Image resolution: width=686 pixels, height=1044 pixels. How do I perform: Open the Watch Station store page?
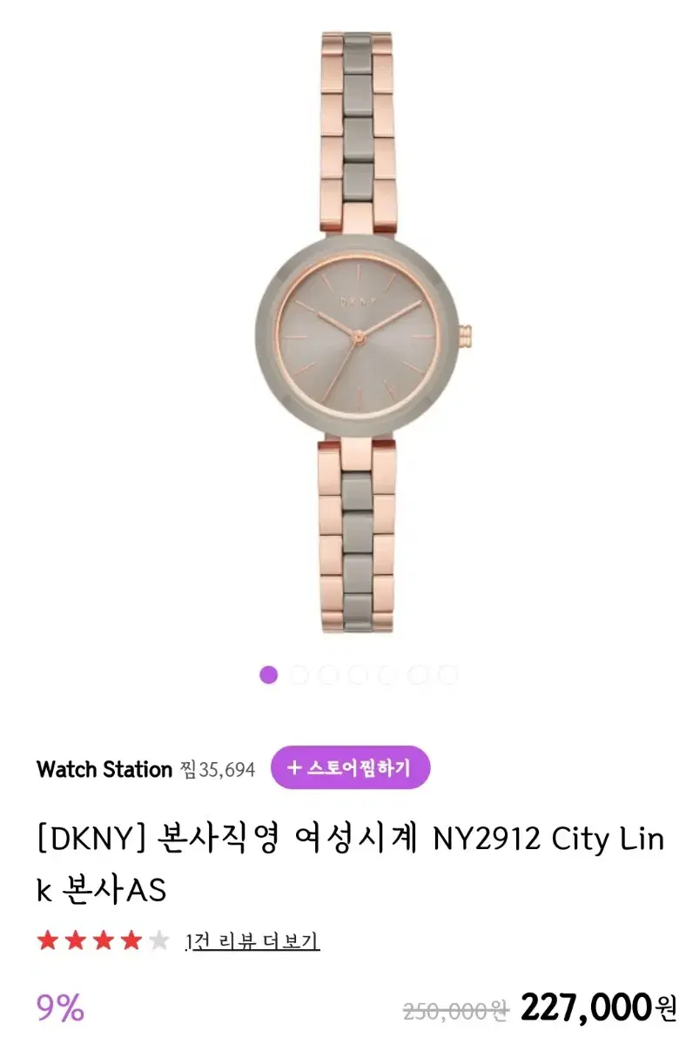(x=104, y=769)
